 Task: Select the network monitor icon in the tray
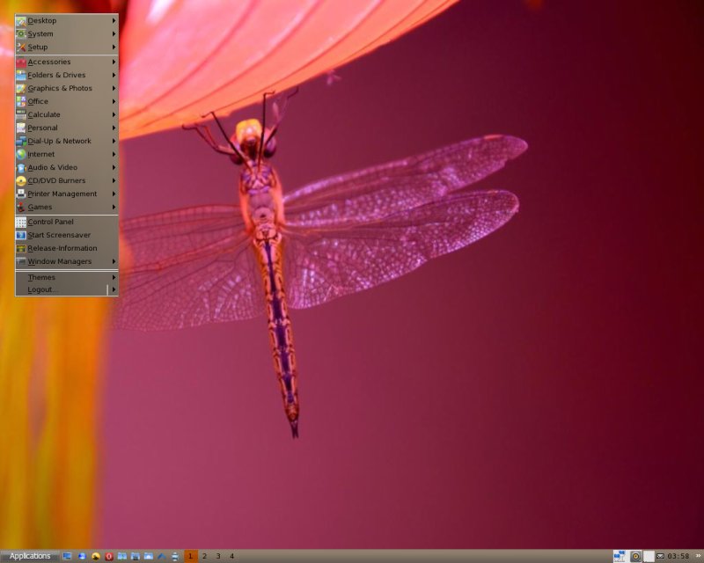[619, 555]
